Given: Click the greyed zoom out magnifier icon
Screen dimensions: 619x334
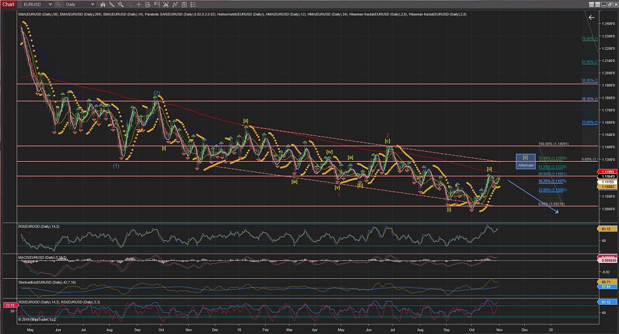Looking at the screenshot, I should point(130,5).
